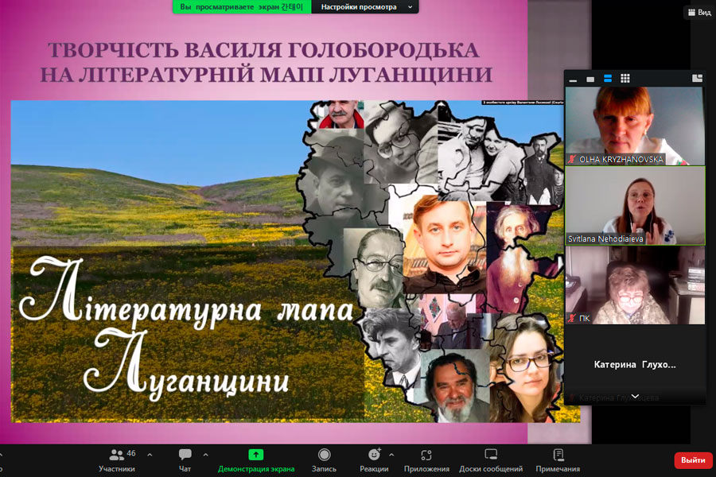Screen dimensions: 716x477
Task: Click muted microphone icon on OLHA KRYZHANOVSKA
Action: 572,159
